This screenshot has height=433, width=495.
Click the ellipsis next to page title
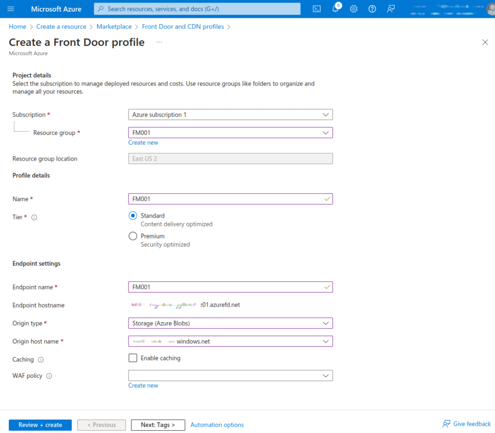pos(159,42)
